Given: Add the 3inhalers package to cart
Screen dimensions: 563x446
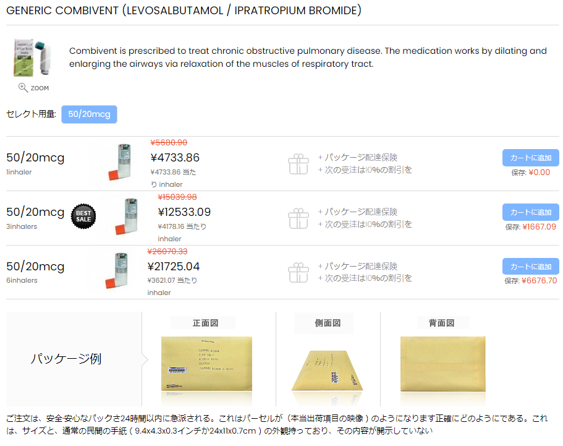Looking at the screenshot, I should [530, 212].
